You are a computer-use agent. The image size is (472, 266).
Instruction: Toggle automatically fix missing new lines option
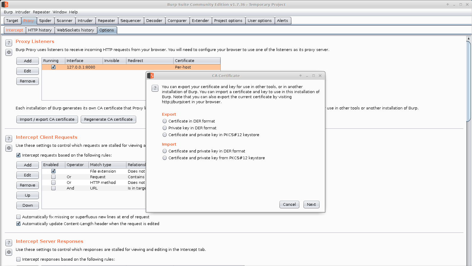pos(18,217)
